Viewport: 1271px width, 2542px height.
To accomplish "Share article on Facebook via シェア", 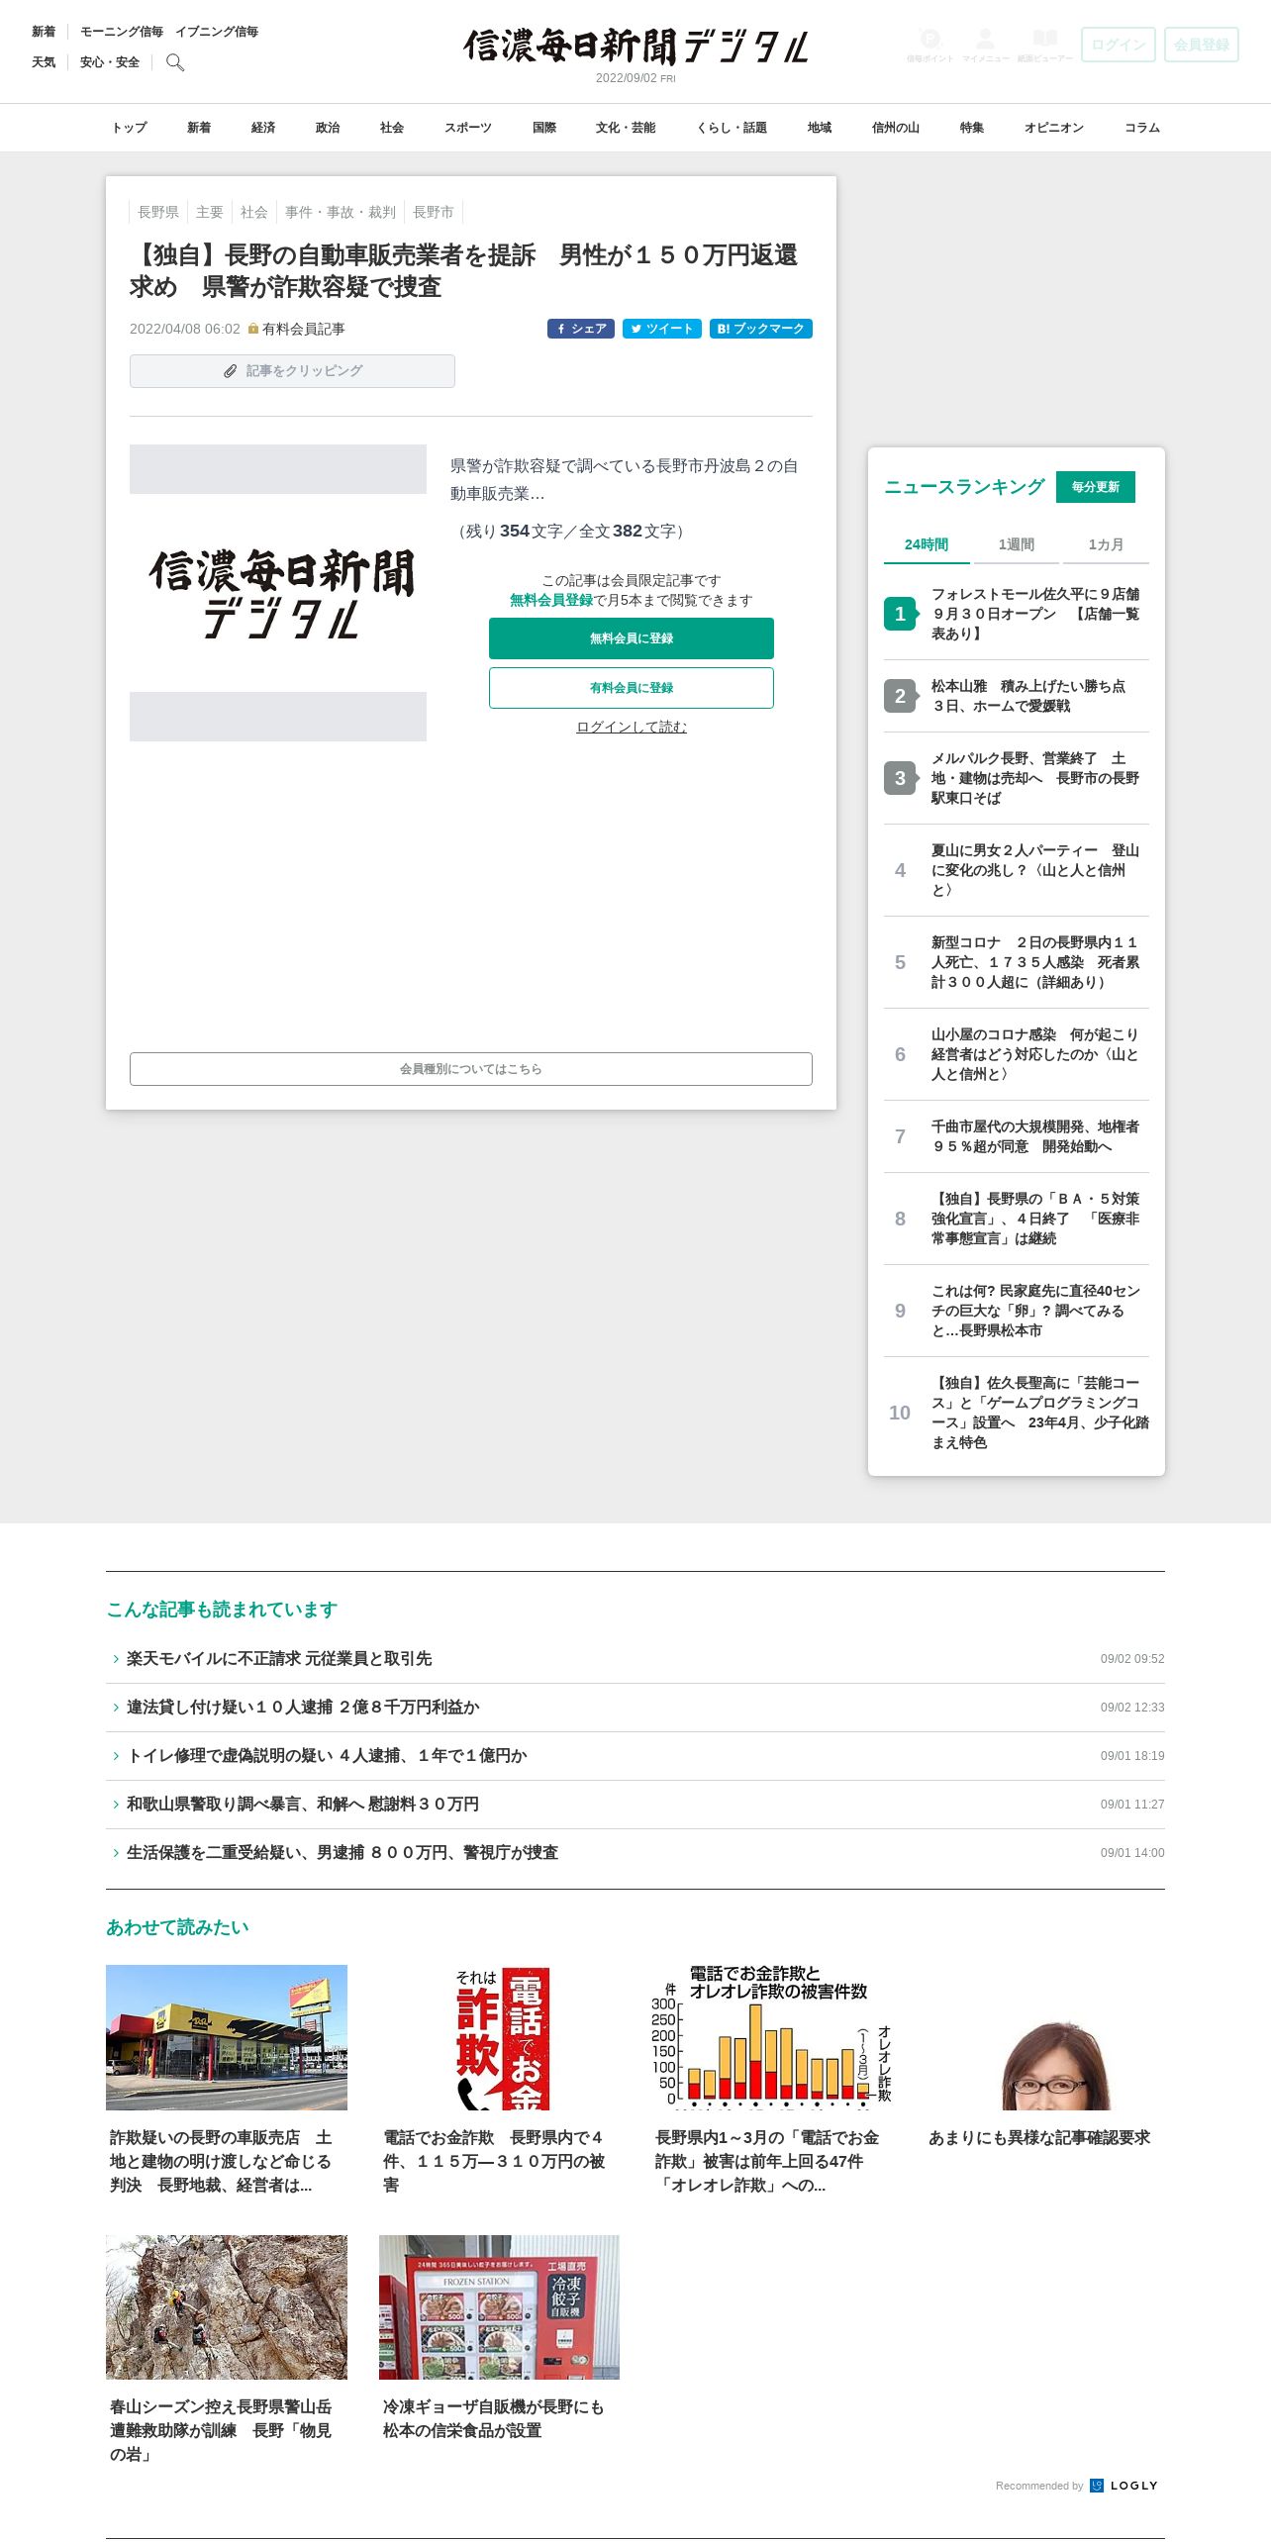I will (581, 329).
